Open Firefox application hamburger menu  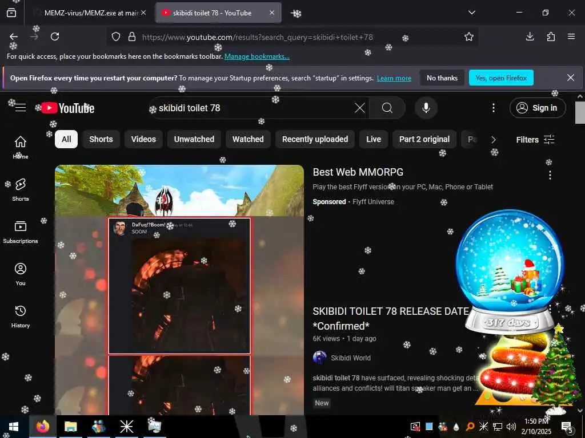571,36
